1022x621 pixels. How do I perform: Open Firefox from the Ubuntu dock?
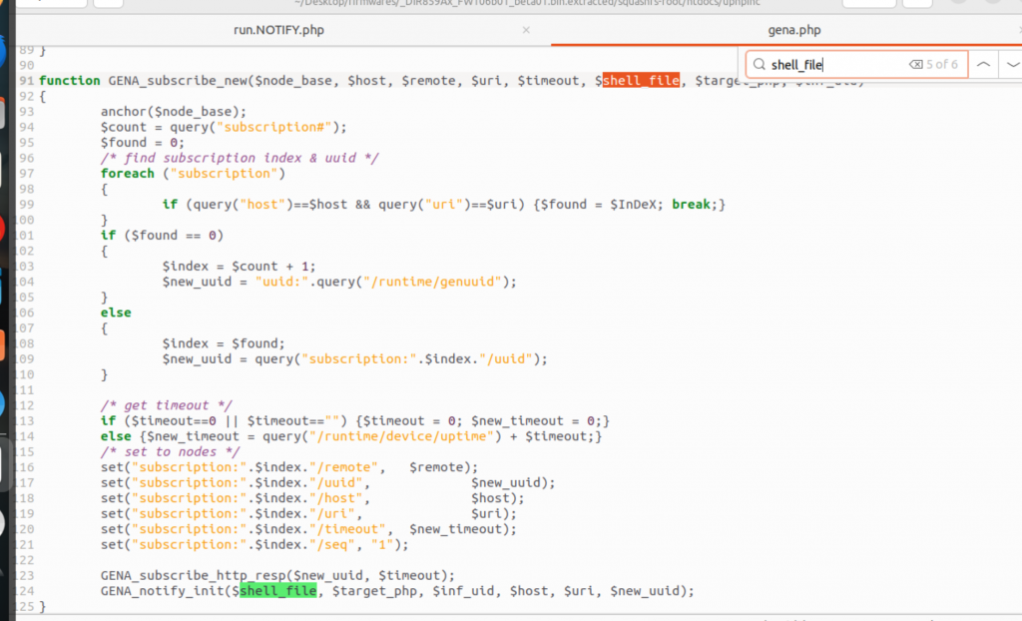click(x=4, y=50)
